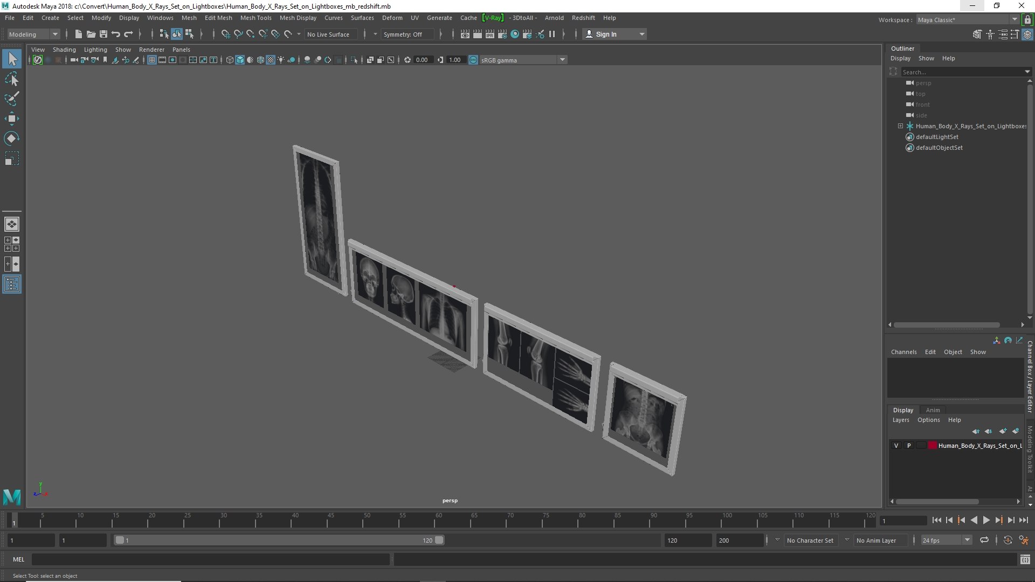This screenshot has height=582, width=1035.
Task: Click the Redo arrow icon
Action: pos(128,34)
